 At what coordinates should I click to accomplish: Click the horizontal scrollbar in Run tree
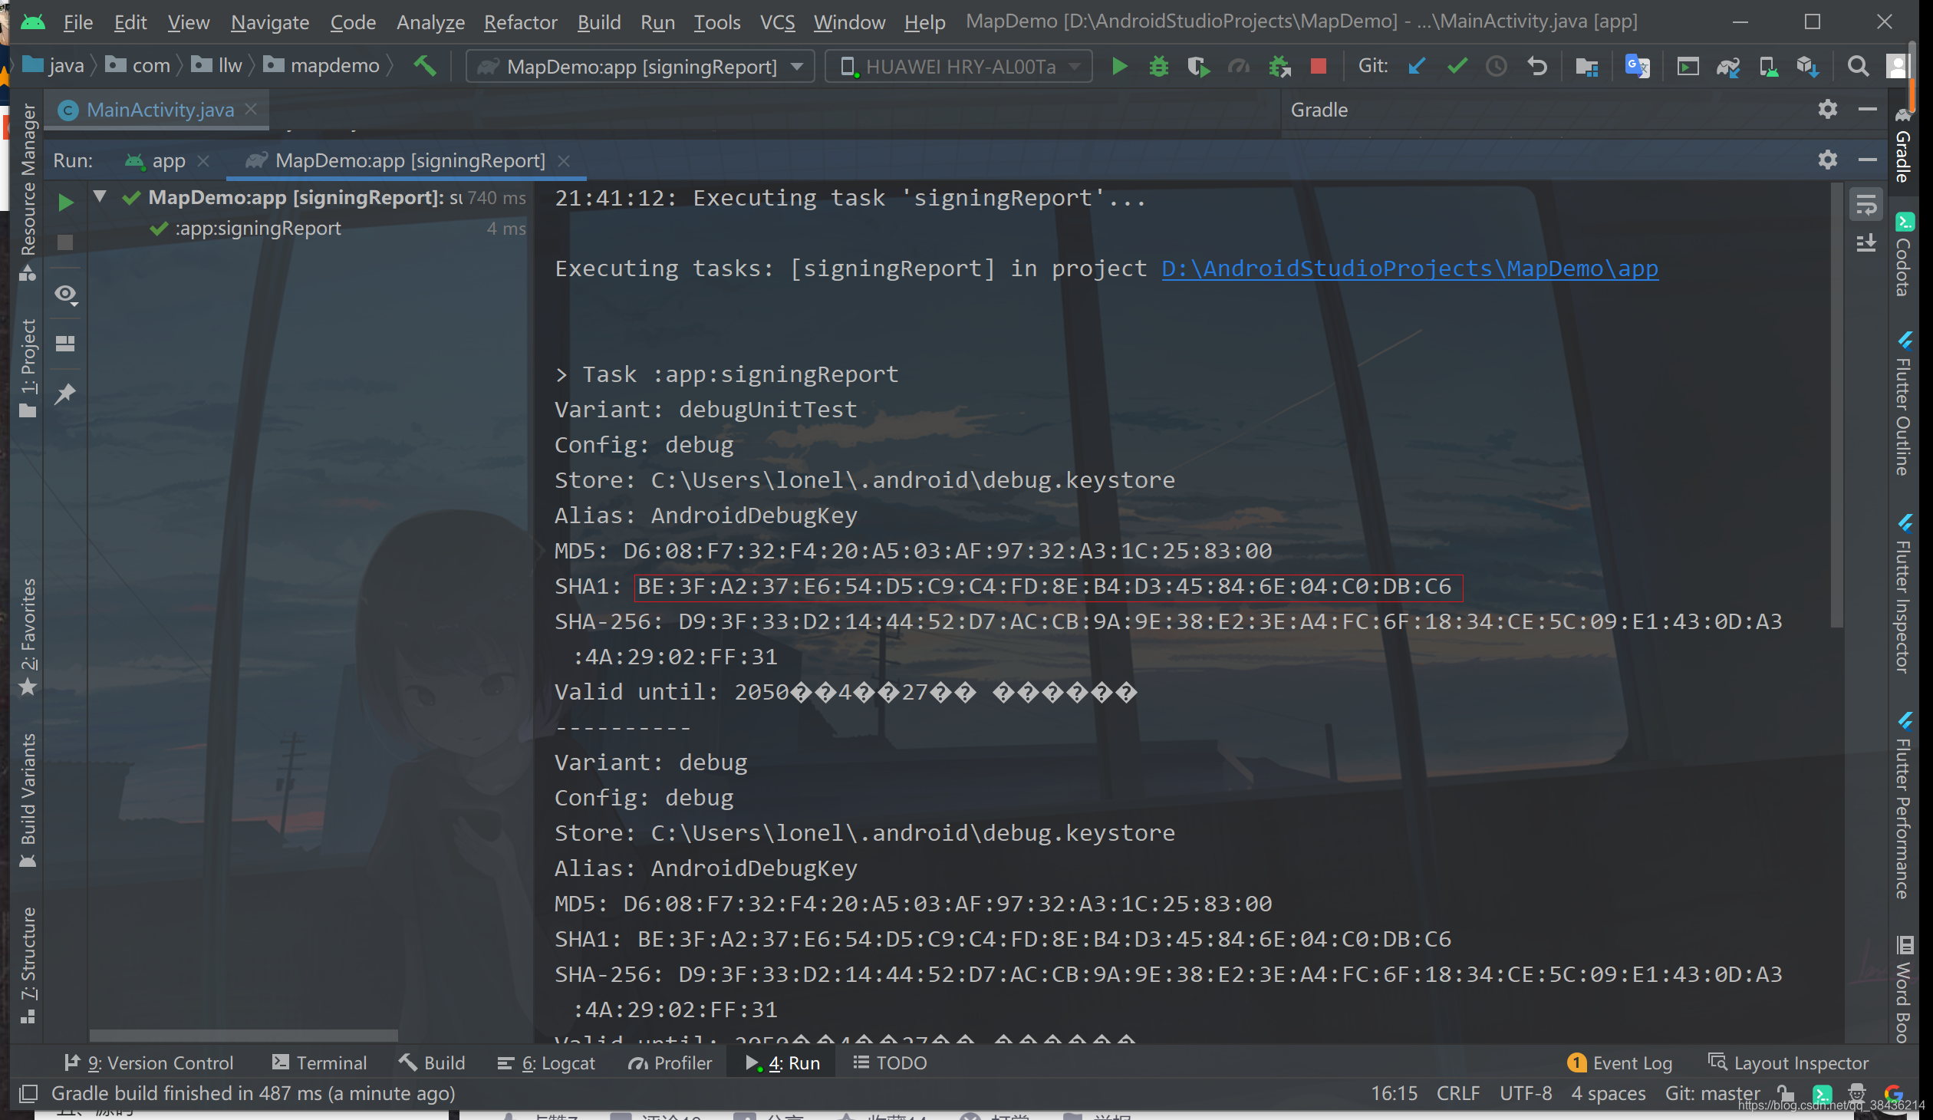243,1035
